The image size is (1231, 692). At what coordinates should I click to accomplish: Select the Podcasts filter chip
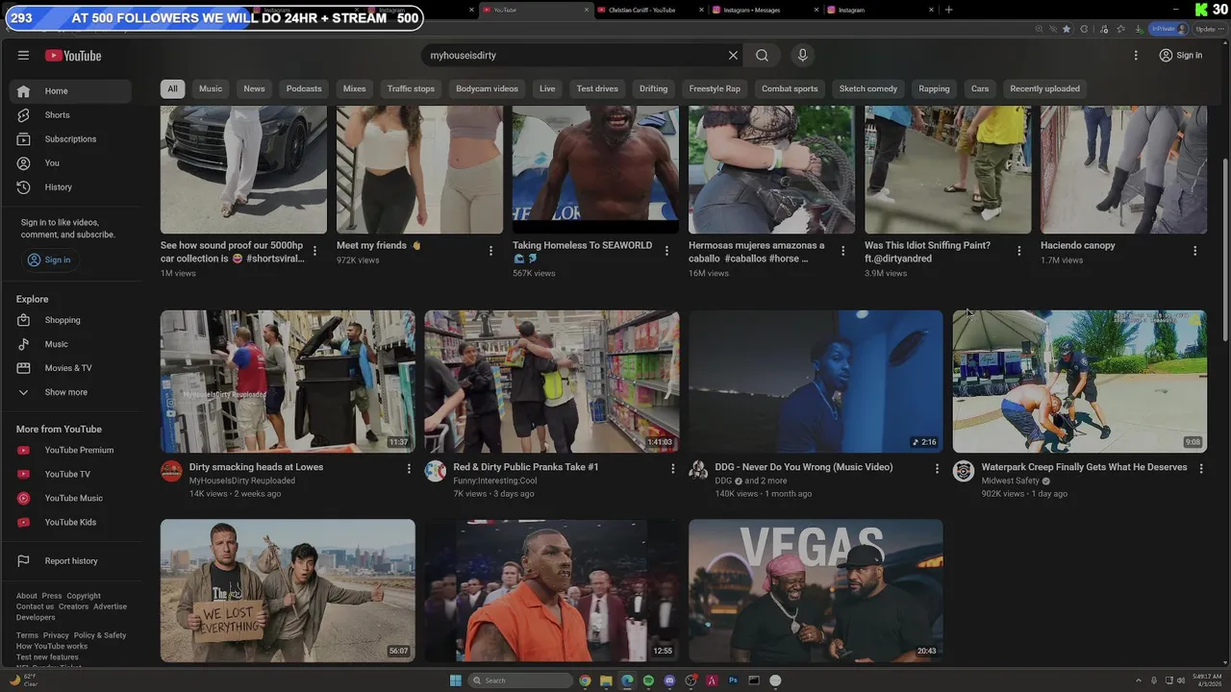[x=304, y=88]
